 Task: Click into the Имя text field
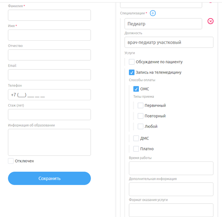[x=49, y=35]
